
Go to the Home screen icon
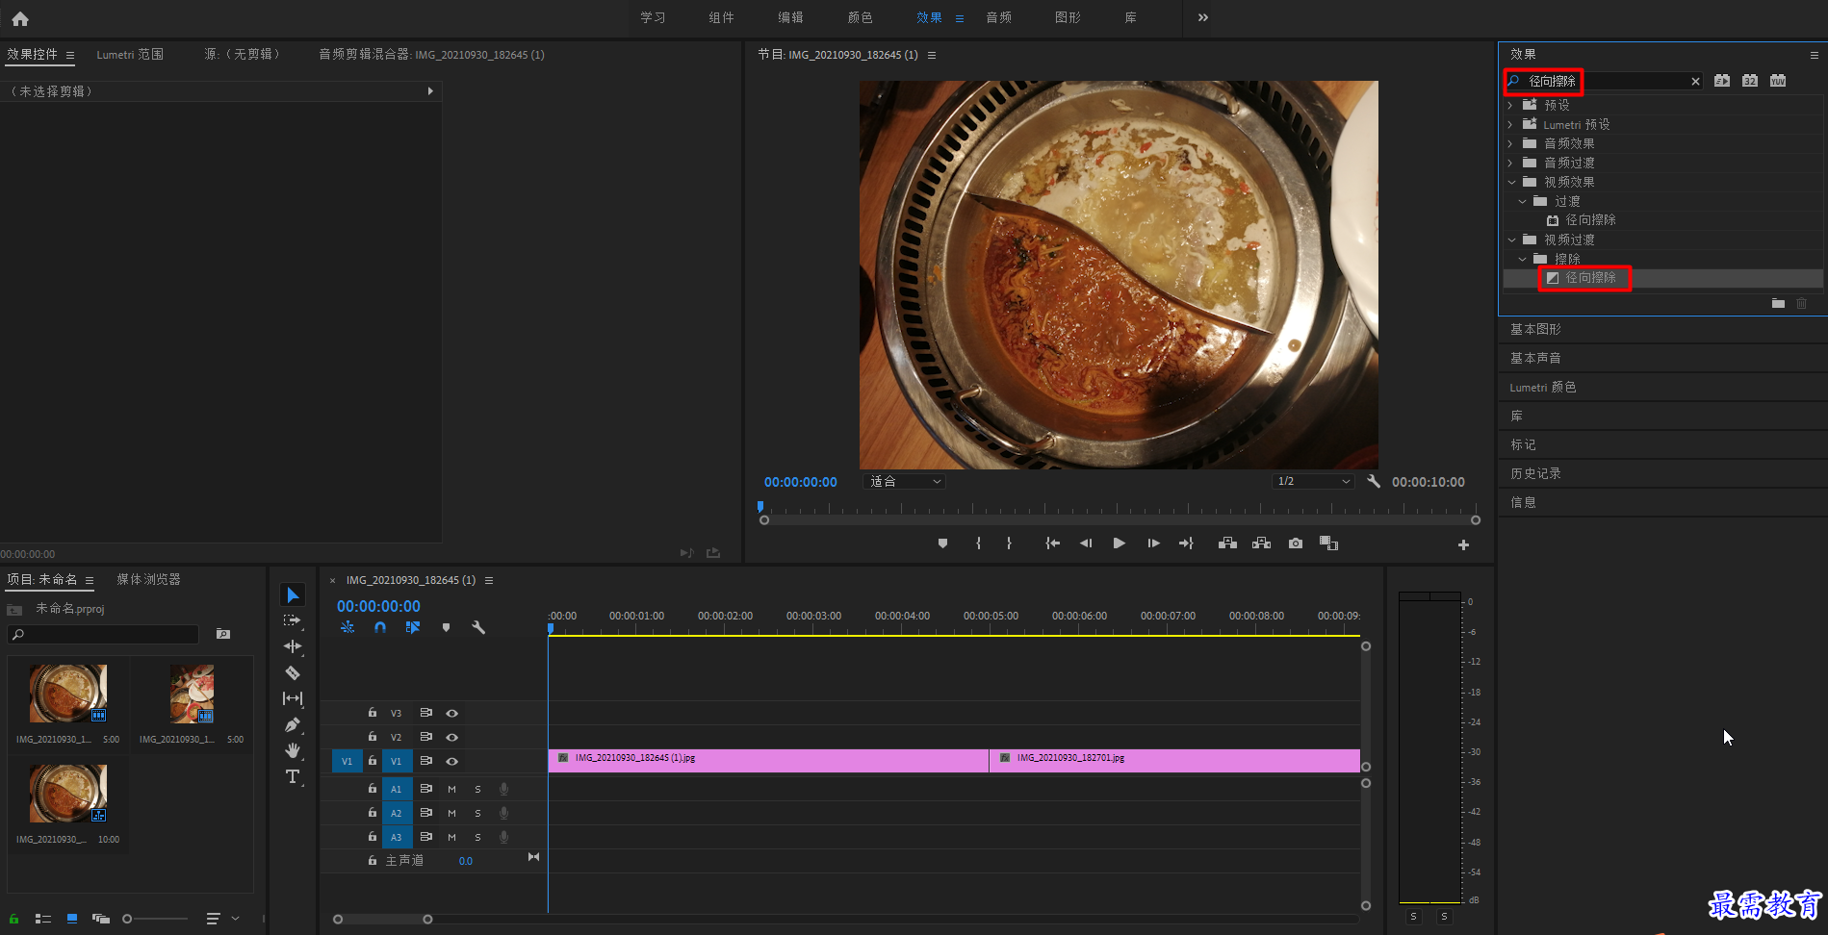pyautogui.click(x=20, y=18)
